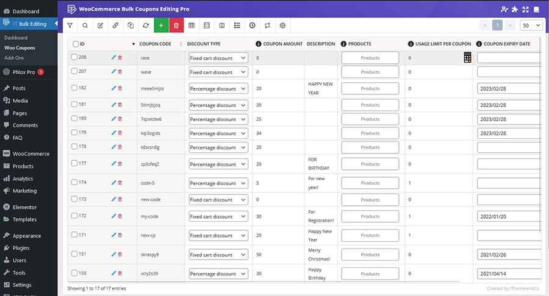Click the link chain toolbar icon
The width and height of the screenshot is (549, 296).
(115, 25)
